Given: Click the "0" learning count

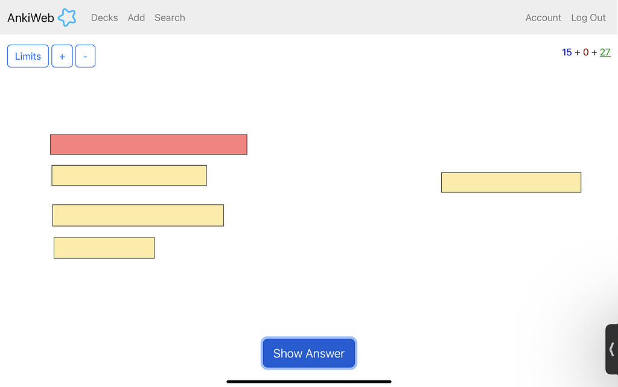Looking at the screenshot, I should [585, 52].
